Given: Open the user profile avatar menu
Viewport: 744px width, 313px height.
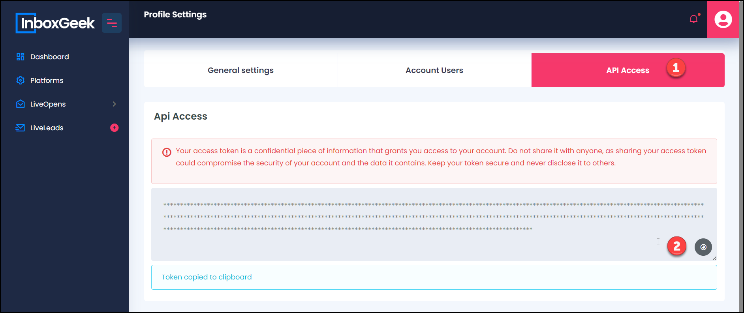Looking at the screenshot, I should (x=723, y=19).
